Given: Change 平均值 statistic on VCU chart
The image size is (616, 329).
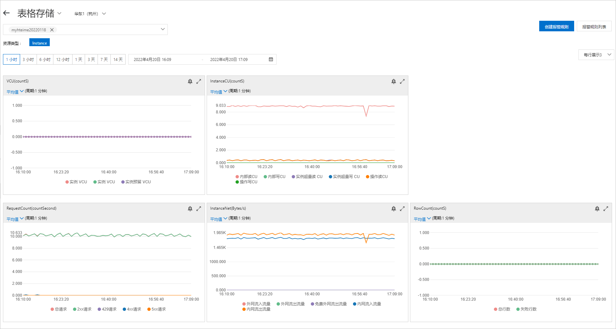Looking at the screenshot, I should 15,92.
